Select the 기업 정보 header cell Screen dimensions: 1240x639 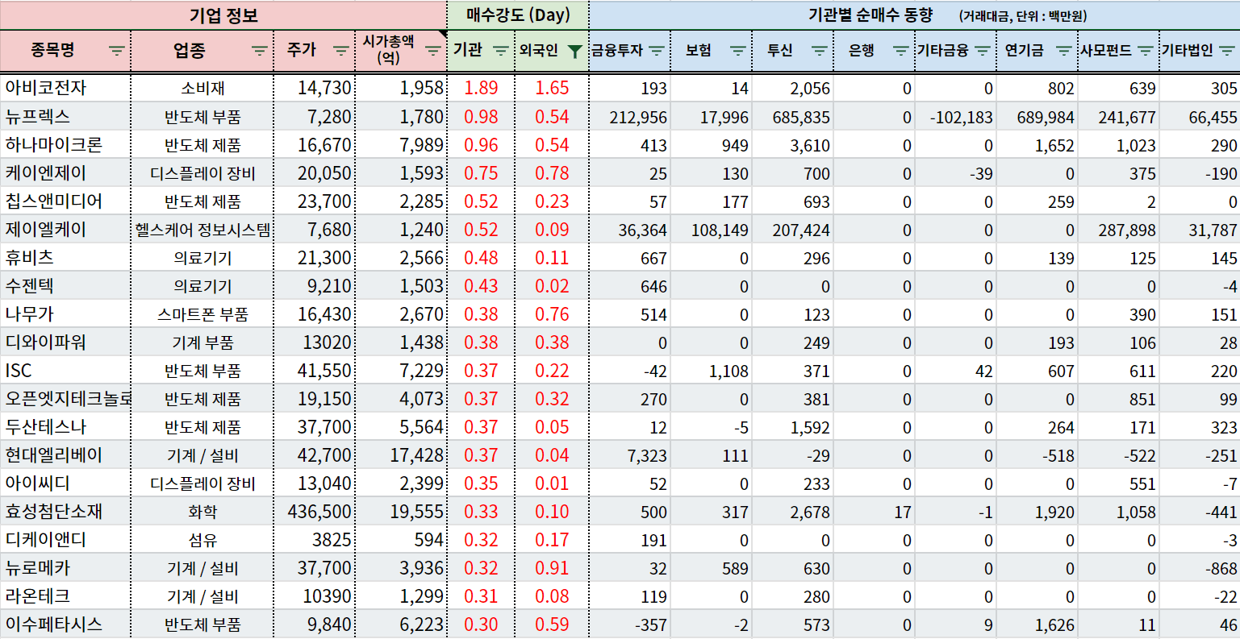[x=223, y=15]
